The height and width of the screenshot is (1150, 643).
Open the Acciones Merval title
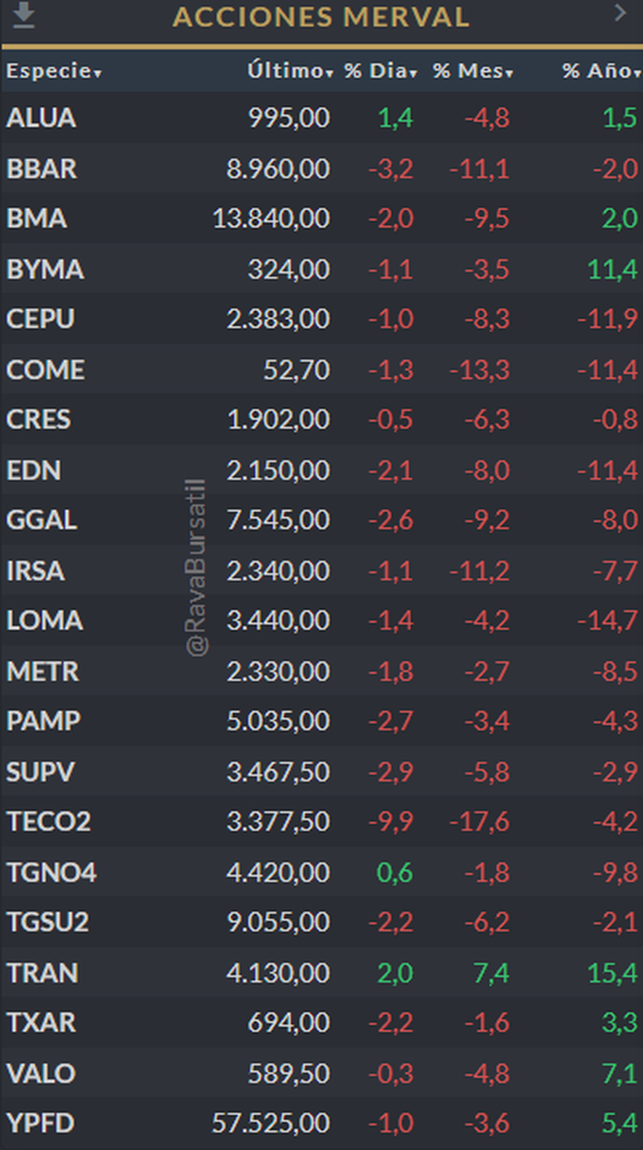click(321, 17)
